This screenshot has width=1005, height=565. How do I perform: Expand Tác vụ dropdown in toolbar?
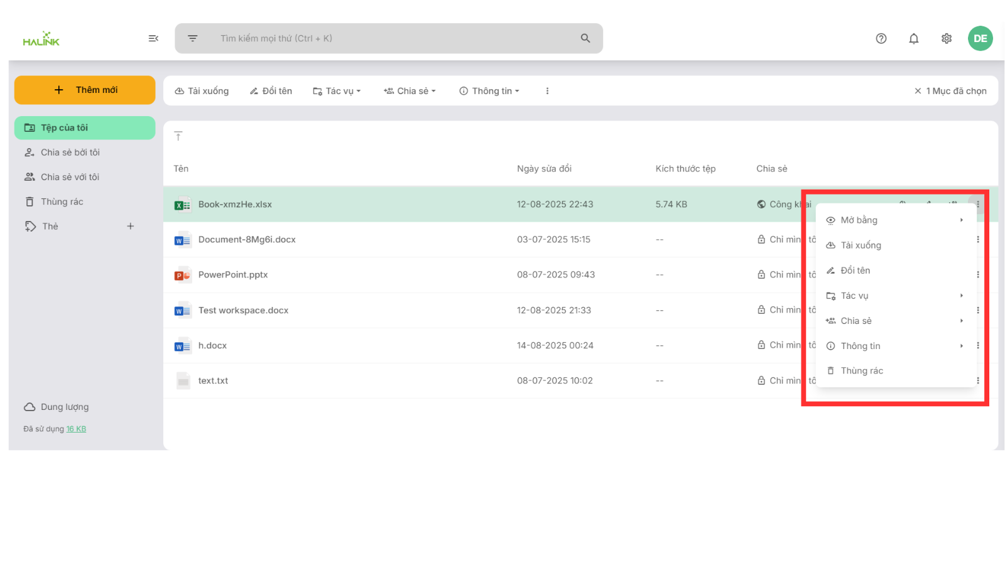pyautogui.click(x=337, y=91)
